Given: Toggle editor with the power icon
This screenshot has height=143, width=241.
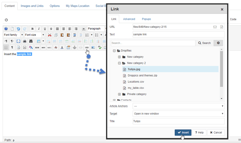Looking at the screenshot, I should tap(6, 20).
